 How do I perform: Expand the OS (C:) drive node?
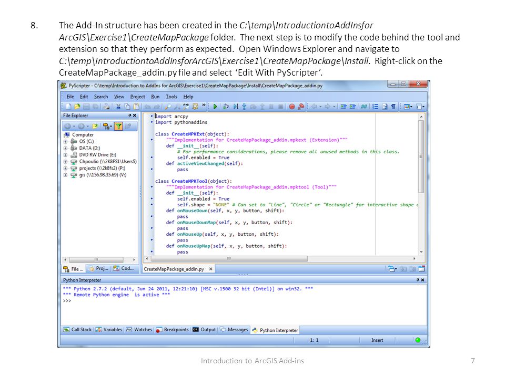coord(65,141)
